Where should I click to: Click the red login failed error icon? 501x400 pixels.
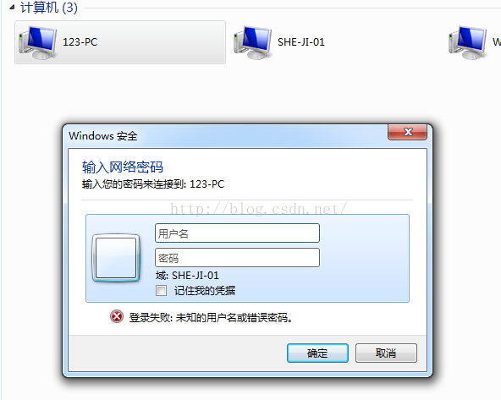click(x=117, y=316)
